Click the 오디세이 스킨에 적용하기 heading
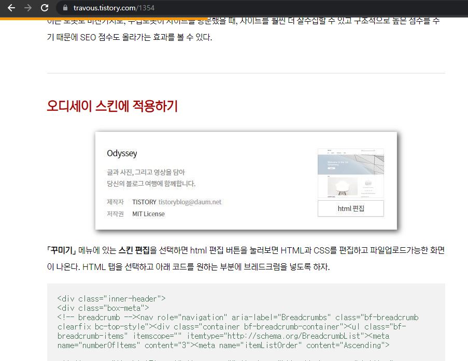The image size is (468, 361). 112,106
